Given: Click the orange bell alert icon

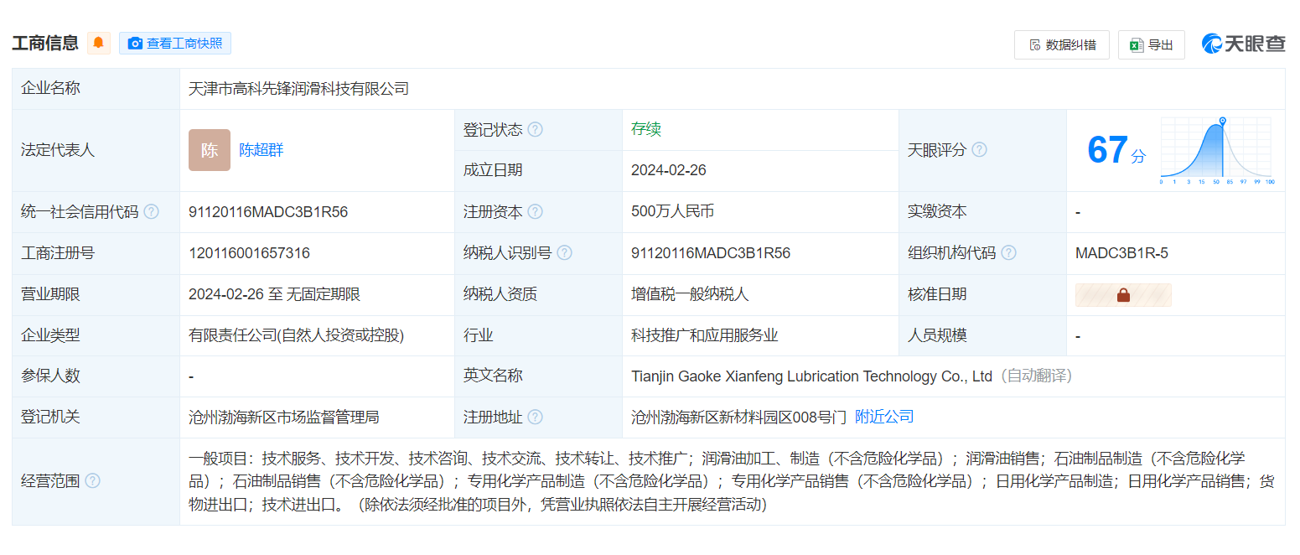Looking at the screenshot, I should [x=98, y=43].
